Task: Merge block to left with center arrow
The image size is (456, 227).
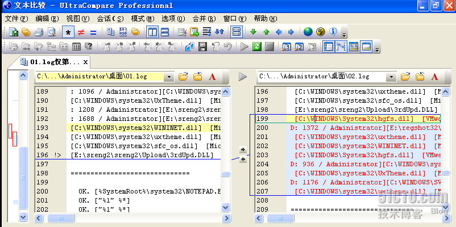Action: coord(243,159)
